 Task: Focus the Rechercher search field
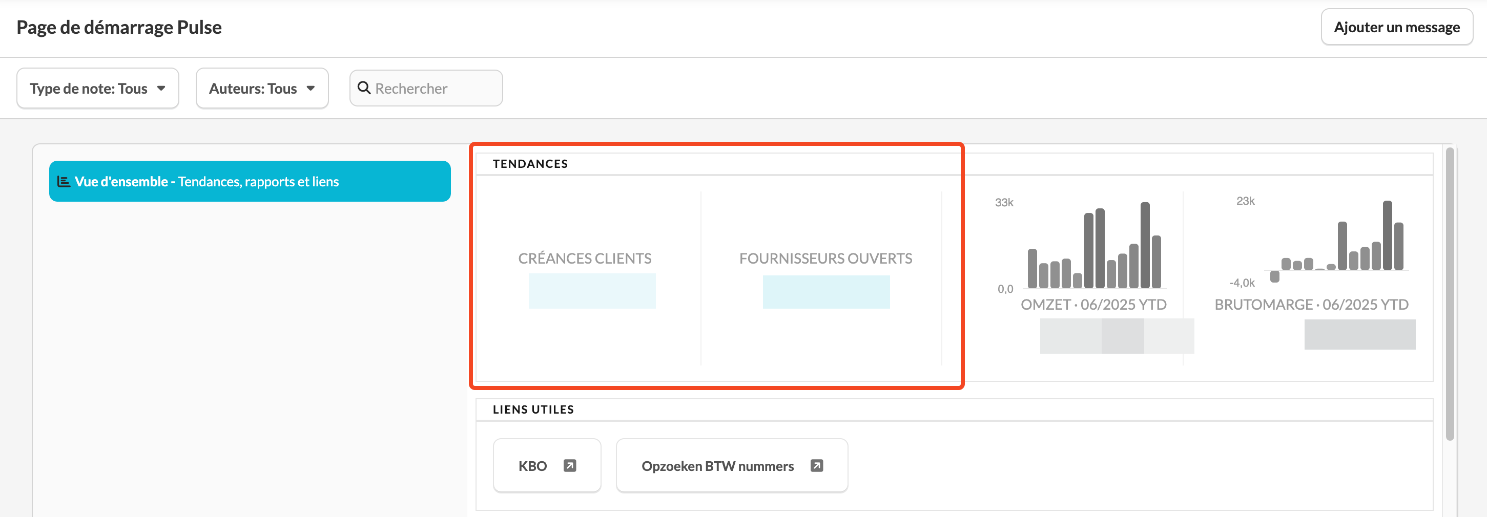click(x=426, y=88)
